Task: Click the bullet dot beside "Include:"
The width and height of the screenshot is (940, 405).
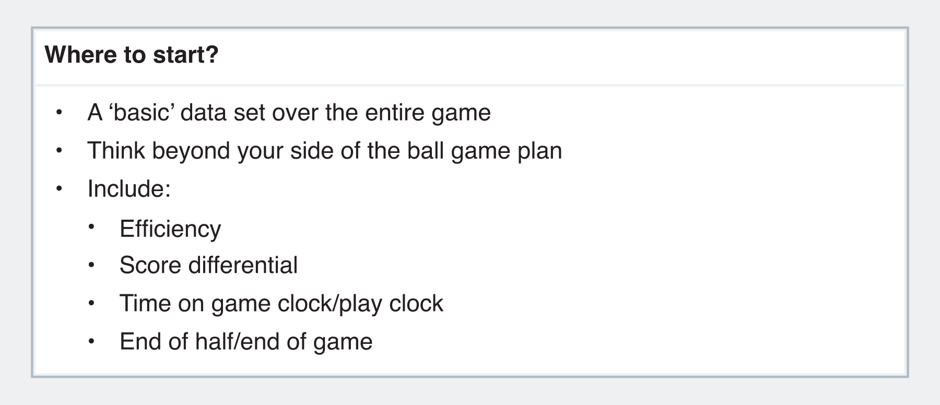Action: click(x=59, y=188)
